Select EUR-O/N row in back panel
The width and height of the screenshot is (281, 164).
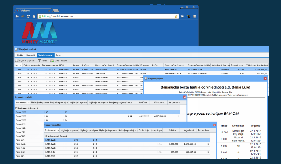[x=29, y=148]
